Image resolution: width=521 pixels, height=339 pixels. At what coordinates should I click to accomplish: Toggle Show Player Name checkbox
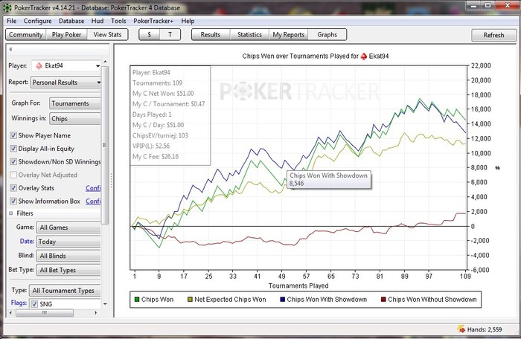[13, 135]
